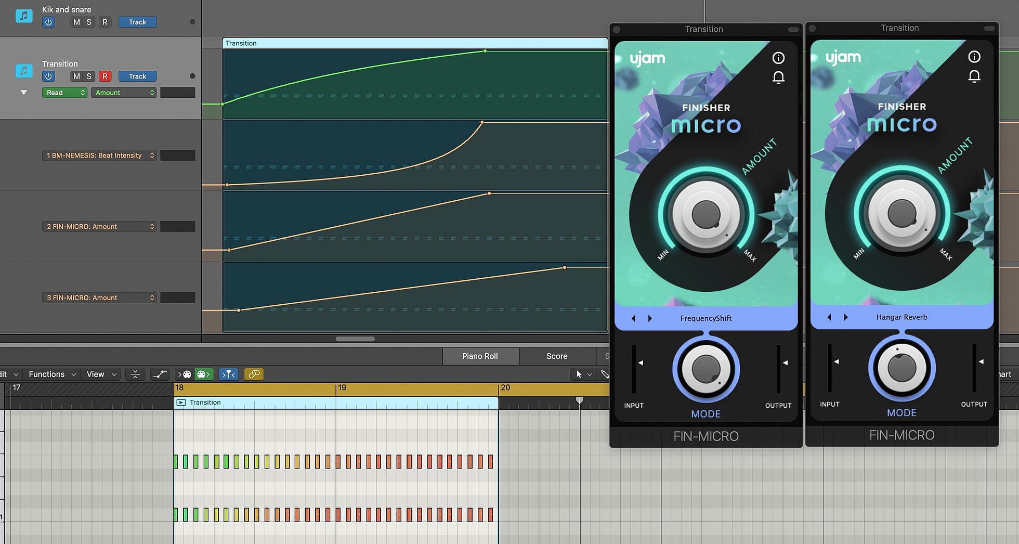
Task: Open the 3 FIN-MICRO Amount parameter dropdown
Action: (99, 297)
